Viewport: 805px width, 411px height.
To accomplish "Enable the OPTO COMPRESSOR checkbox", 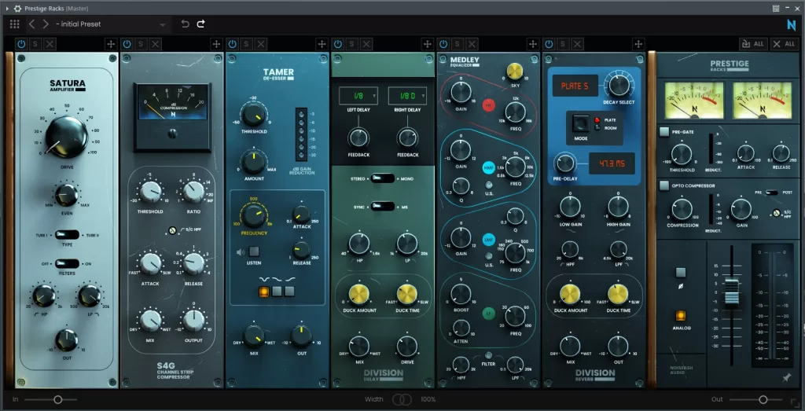I will coord(664,185).
